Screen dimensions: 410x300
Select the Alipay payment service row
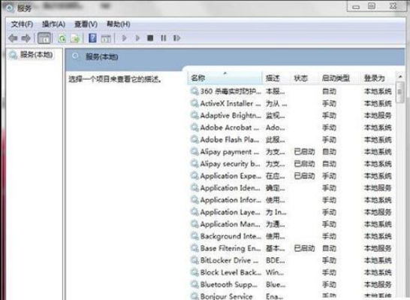point(291,152)
